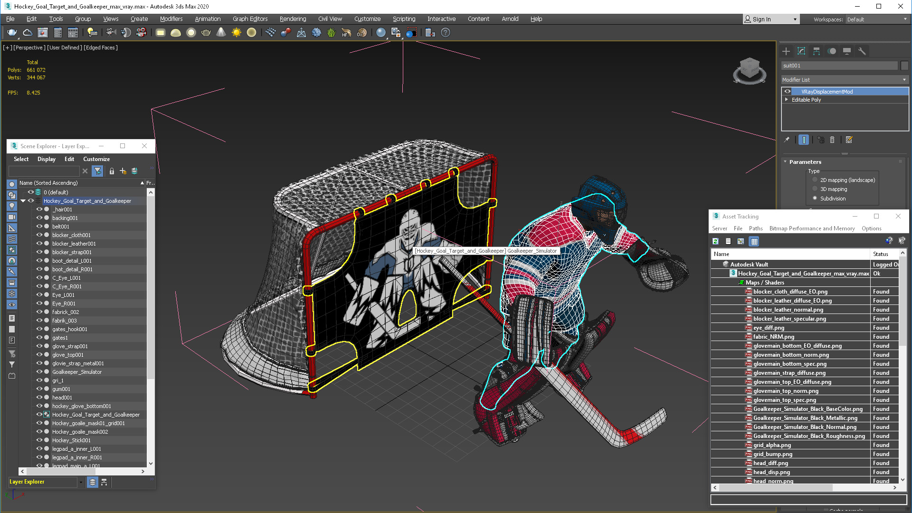Select the 3D mapping radio button
912x513 pixels.
pos(815,189)
